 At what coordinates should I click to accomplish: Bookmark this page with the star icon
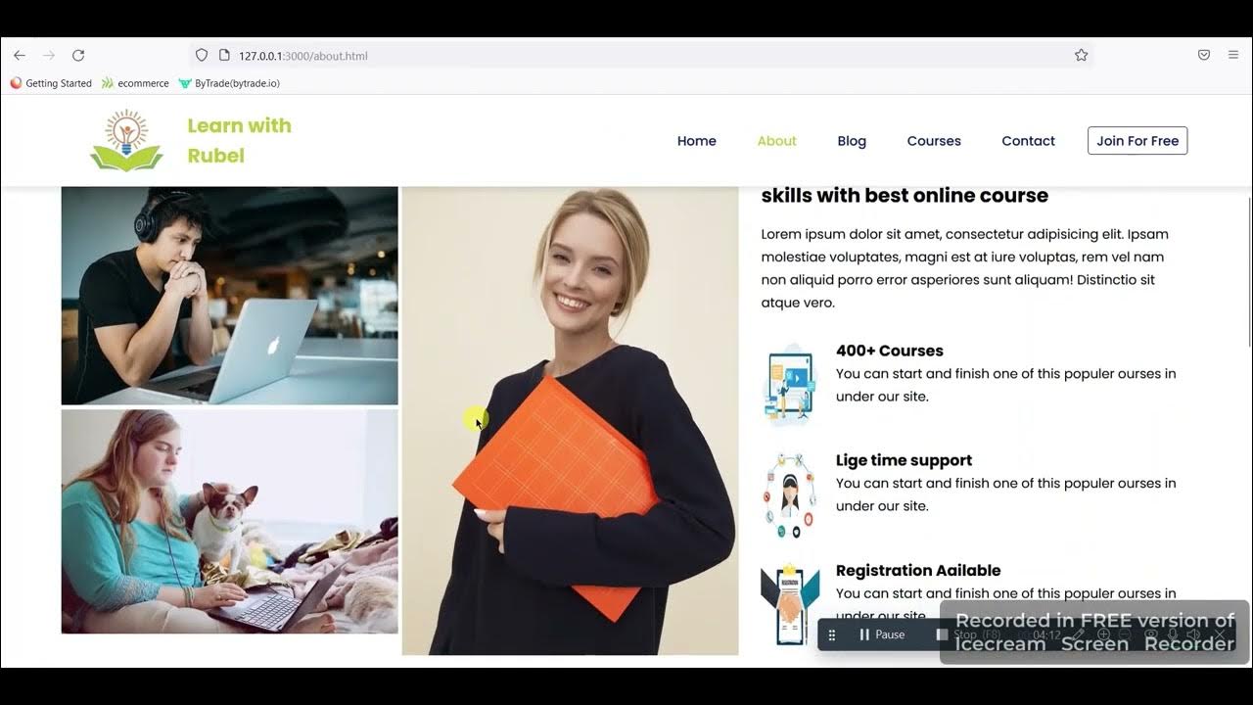[1081, 55]
